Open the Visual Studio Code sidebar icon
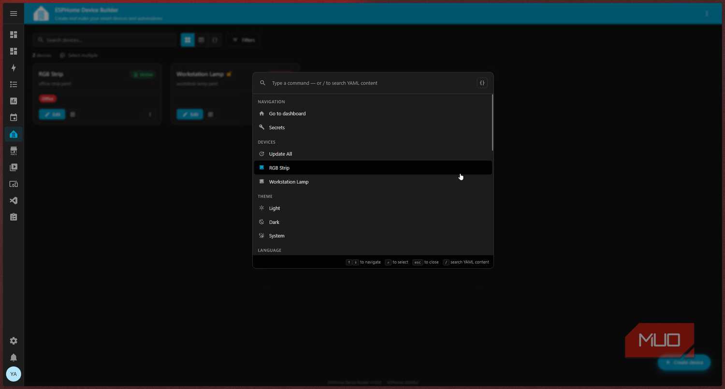 [x=14, y=201]
